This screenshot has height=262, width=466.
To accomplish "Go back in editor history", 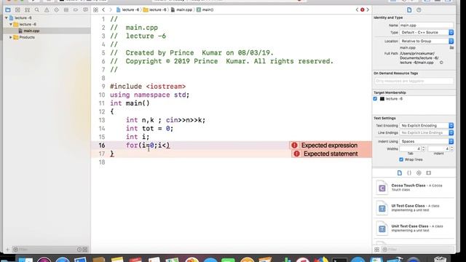I will coord(103,9).
